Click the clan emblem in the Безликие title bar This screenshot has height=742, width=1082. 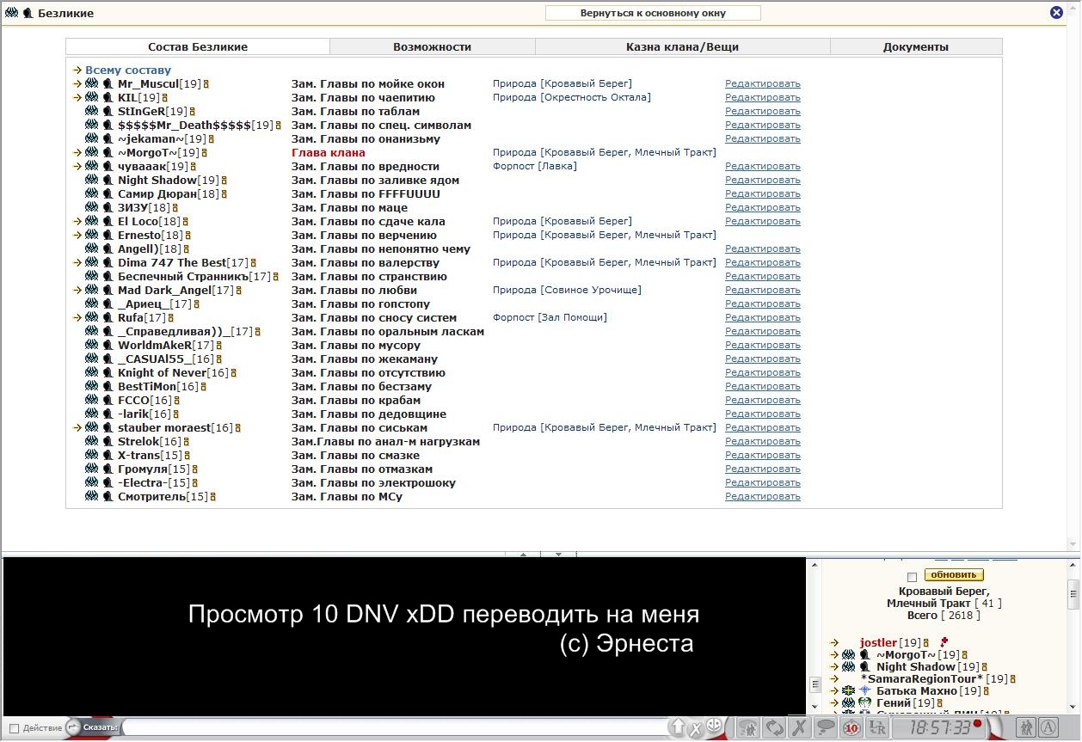coord(12,13)
